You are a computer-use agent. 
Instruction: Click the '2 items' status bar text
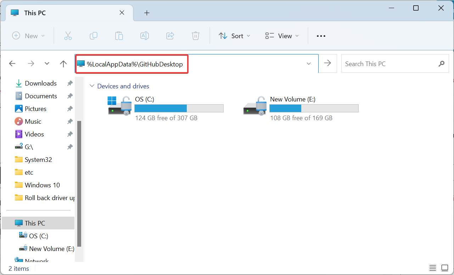(x=19, y=269)
